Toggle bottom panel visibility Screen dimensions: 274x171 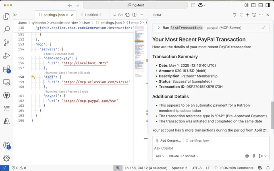click(x=261, y=5)
